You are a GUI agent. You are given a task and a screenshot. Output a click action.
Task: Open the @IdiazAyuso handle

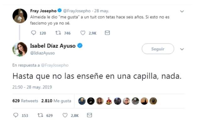[42, 53]
